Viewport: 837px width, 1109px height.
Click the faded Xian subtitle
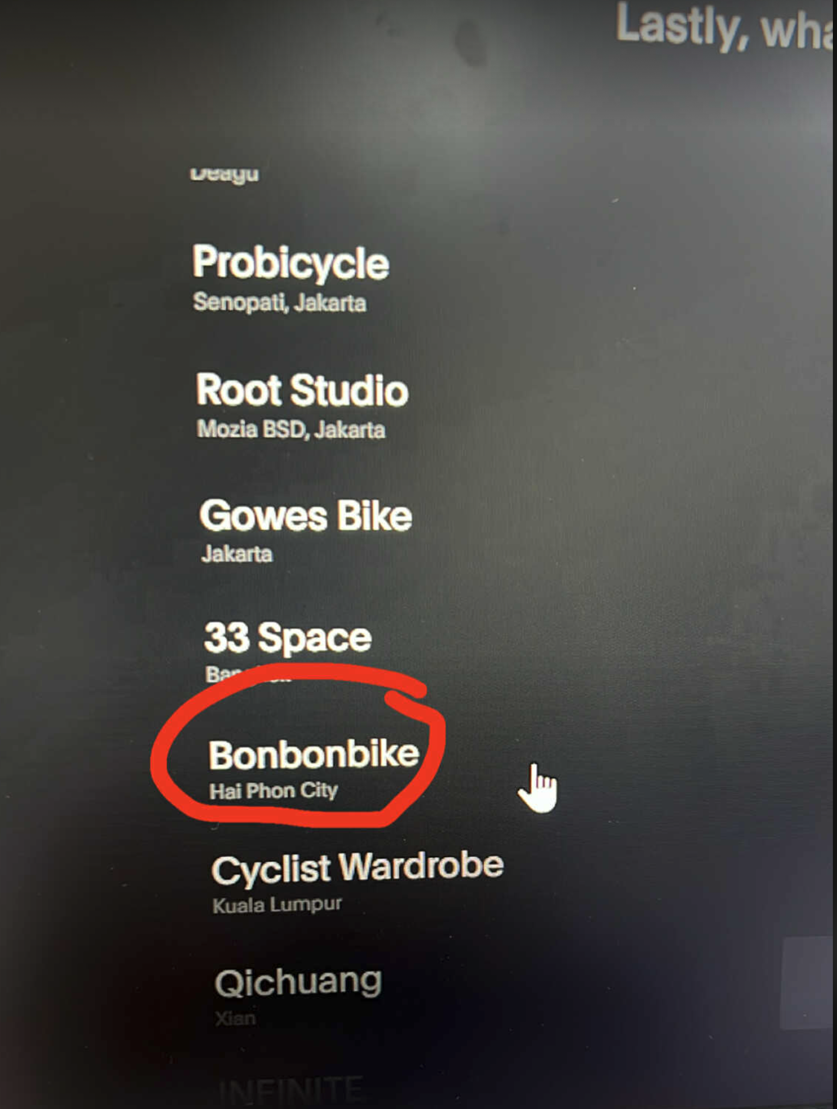(x=235, y=1018)
